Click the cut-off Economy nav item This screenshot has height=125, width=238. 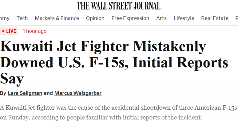click(4, 18)
